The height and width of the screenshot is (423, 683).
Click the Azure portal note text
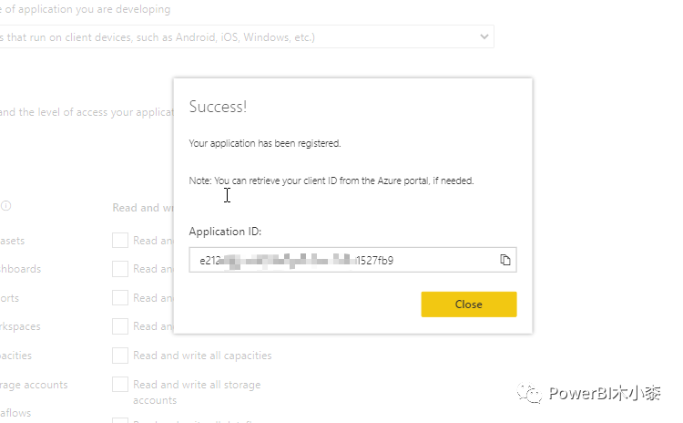tap(331, 181)
